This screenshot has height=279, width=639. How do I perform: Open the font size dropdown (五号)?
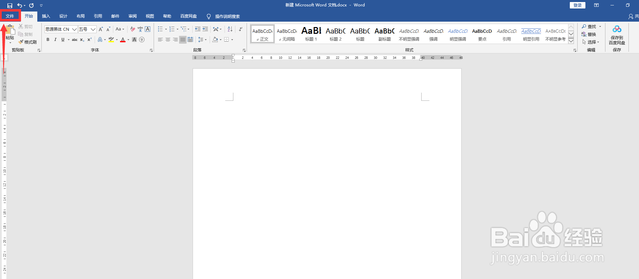tap(93, 29)
